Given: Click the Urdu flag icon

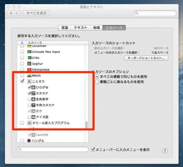Looking at the screenshot, I should coord(29,58).
